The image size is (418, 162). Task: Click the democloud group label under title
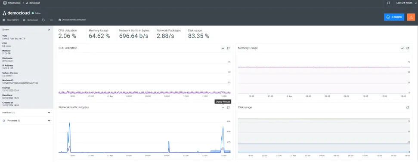pyautogui.click(x=32, y=20)
